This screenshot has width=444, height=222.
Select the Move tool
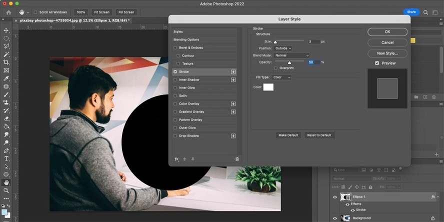click(x=6, y=30)
